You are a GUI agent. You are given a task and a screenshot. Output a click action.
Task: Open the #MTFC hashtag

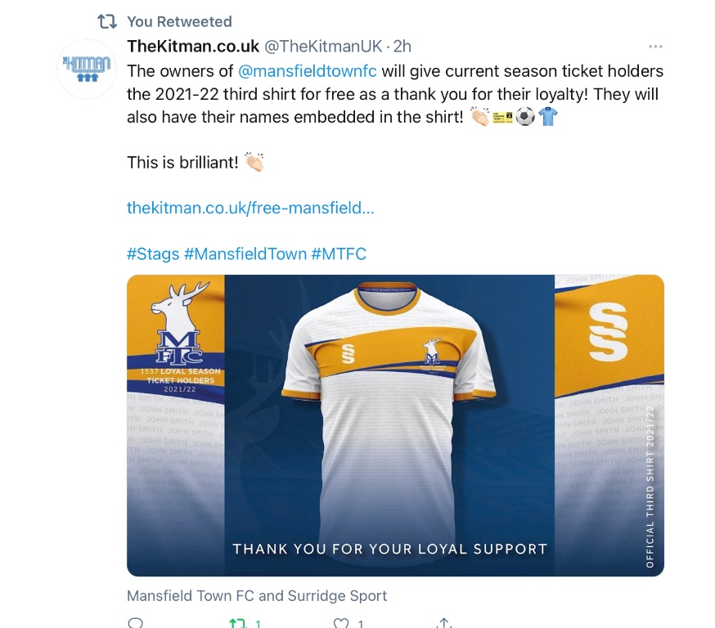(x=339, y=253)
